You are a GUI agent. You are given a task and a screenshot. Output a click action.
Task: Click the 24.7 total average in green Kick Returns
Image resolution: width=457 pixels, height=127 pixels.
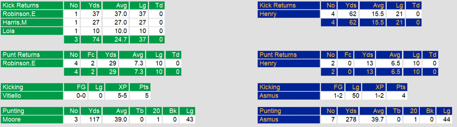pyautogui.click(x=116, y=39)
